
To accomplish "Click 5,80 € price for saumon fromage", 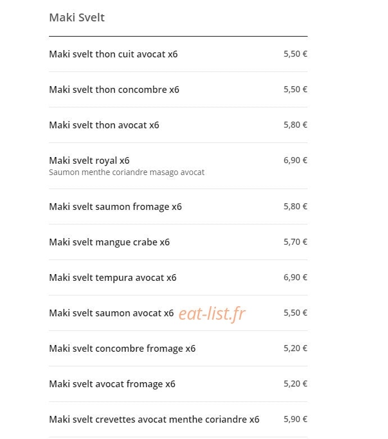I will coord(295,207).
